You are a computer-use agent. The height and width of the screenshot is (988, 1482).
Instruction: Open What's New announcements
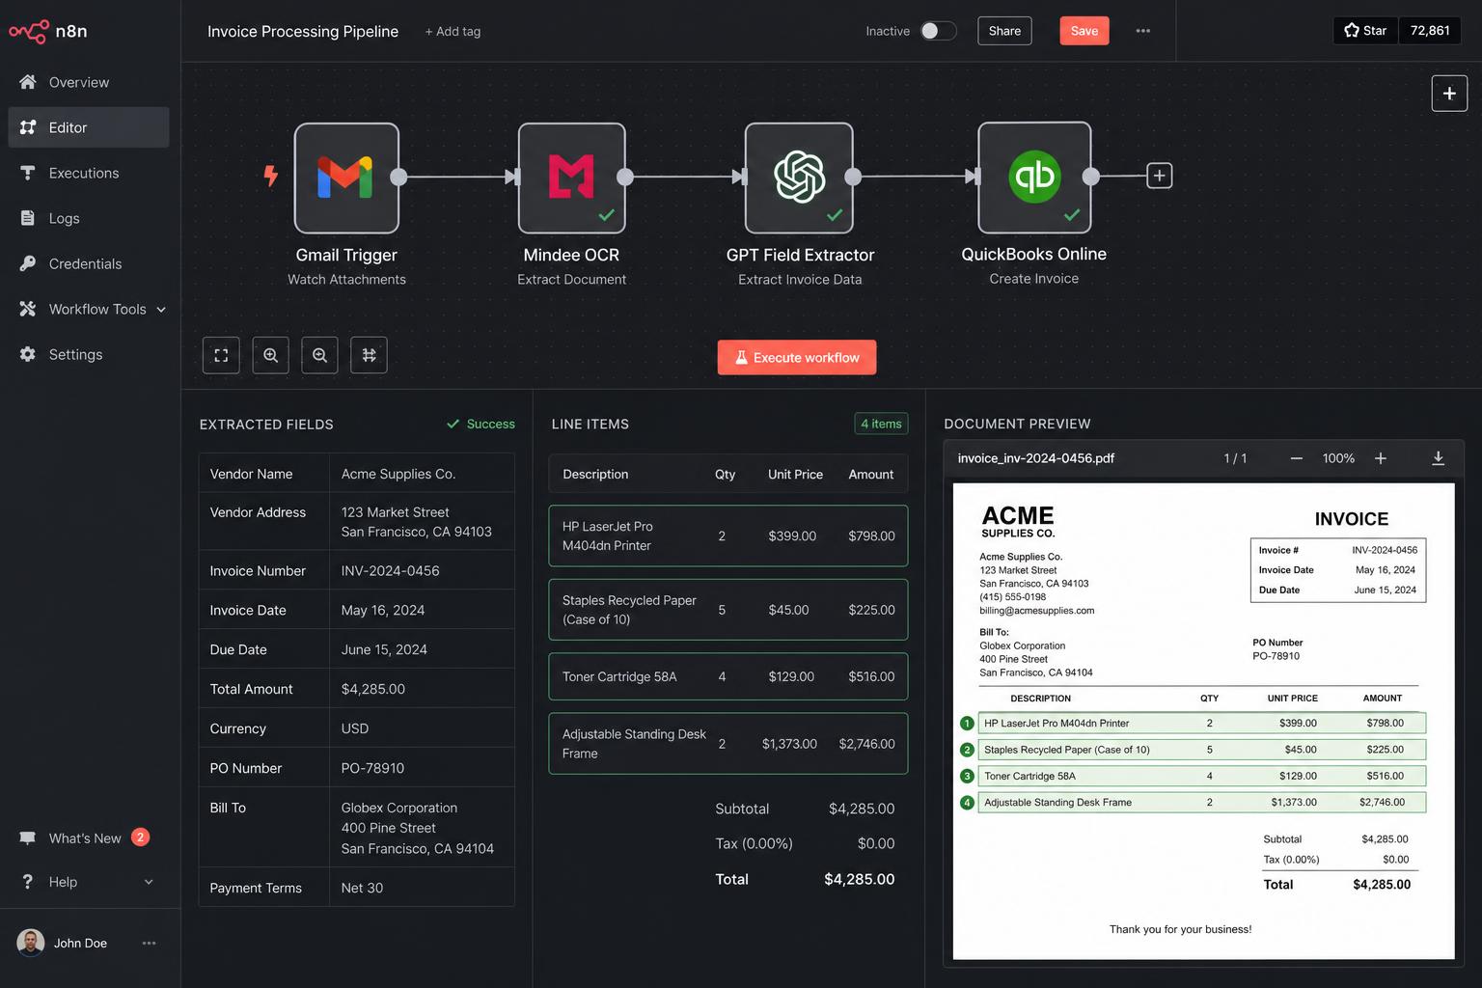pyautogui.click(x=85, y=837)
